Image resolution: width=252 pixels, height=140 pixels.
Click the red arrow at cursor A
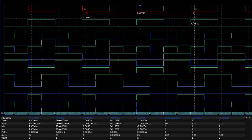click(x=87, y=13)
